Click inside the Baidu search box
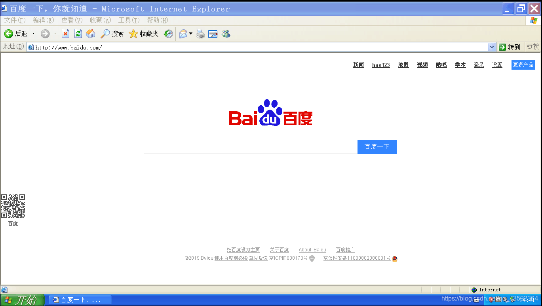The width and height of the screenshot is (542, 306). coord(251,147)
